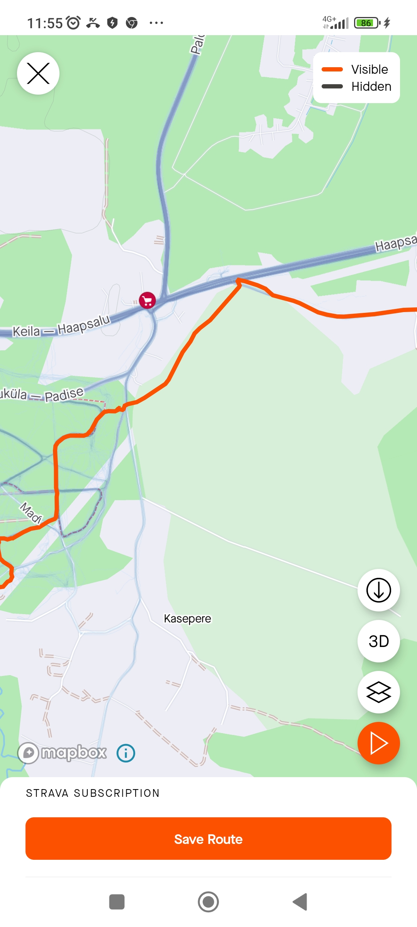Tap the Mapbox logo

(63, 753)
